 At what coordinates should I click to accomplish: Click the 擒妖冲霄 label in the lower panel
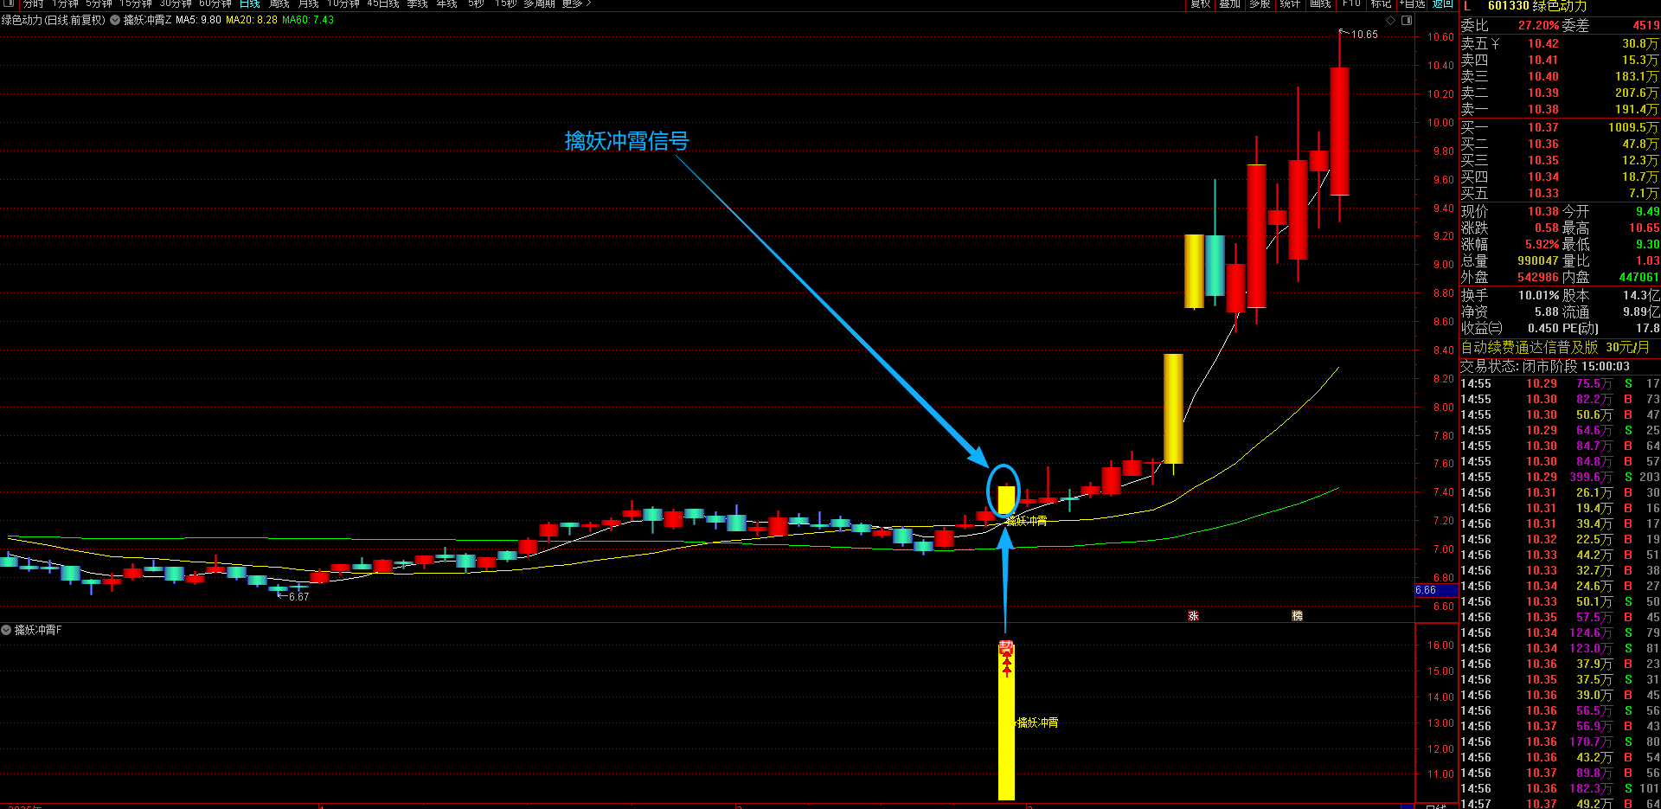click(1037, 722)
